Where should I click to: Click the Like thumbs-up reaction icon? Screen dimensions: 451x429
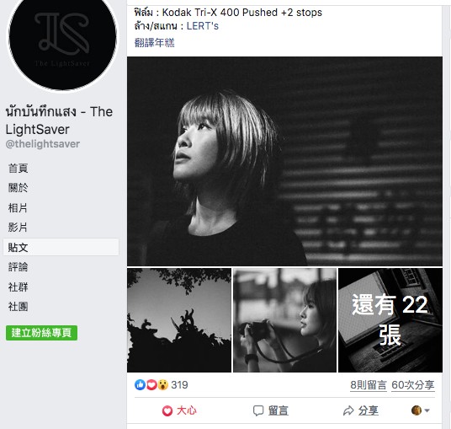pyautogui.click(x=140, y=384)
